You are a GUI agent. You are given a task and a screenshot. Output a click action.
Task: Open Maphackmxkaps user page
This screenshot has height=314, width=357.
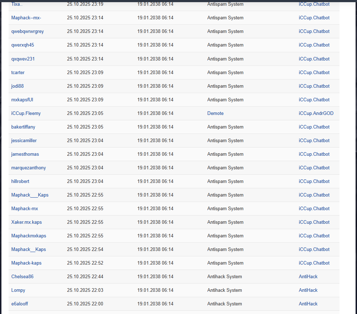[x=29, y=236]
